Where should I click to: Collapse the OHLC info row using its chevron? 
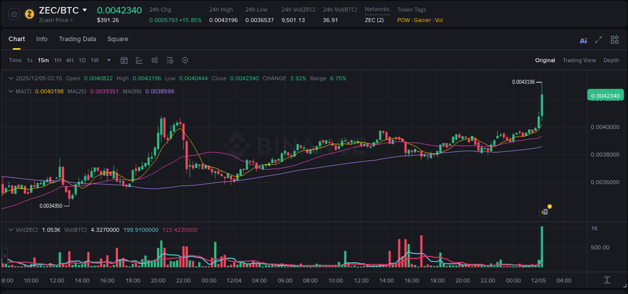point(11,78)
